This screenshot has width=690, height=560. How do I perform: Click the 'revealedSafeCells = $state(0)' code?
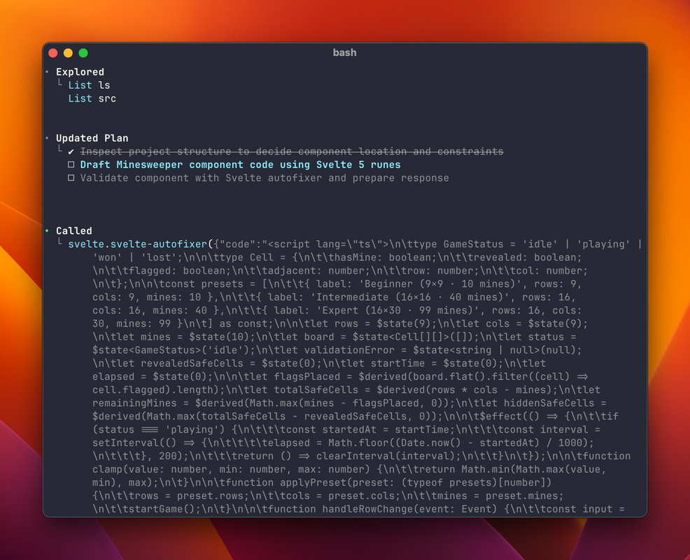point(228,363)
